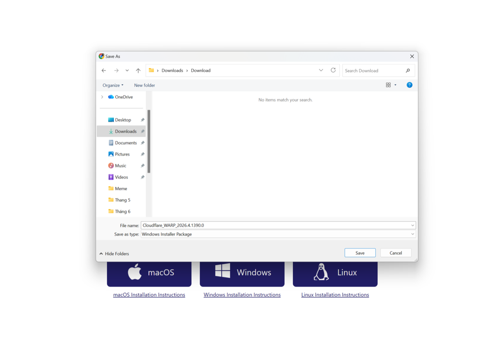Download WARP for Windows
This screenshot has height=343, width=492.
point(242,273)
